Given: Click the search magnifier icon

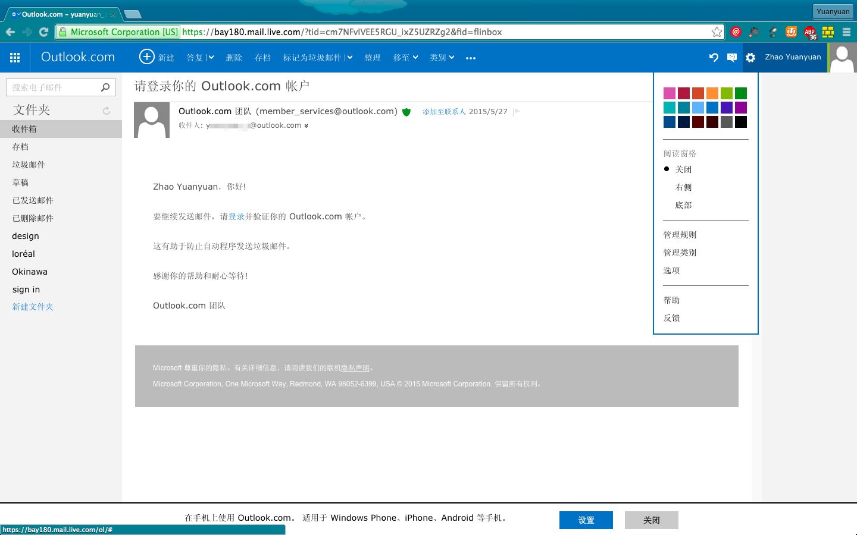Looking at the screenshot, I should pyautogui.click(x=105, y=87).
